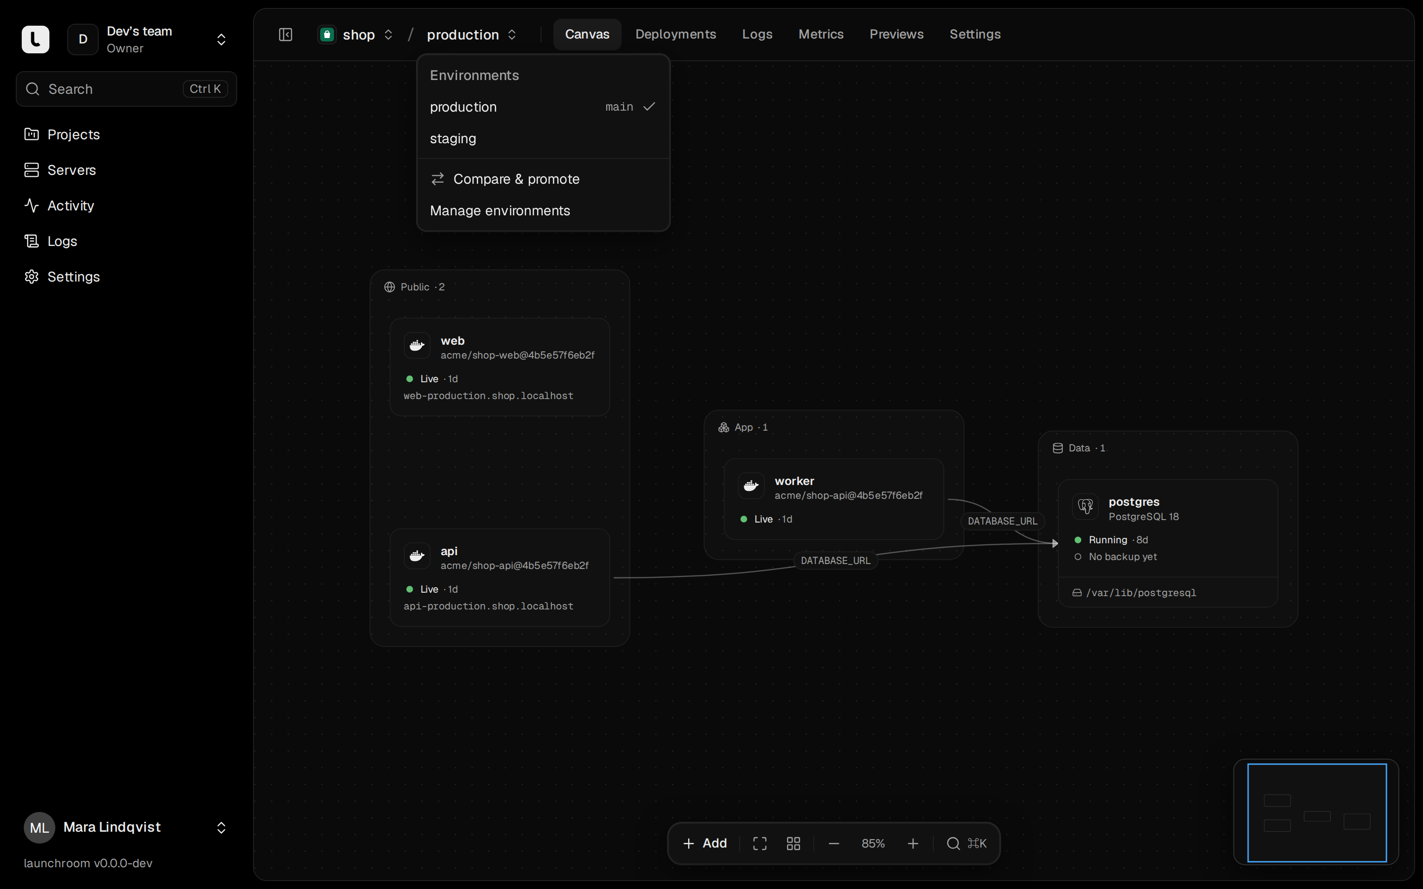Click the Docker icon on api card

417,556
